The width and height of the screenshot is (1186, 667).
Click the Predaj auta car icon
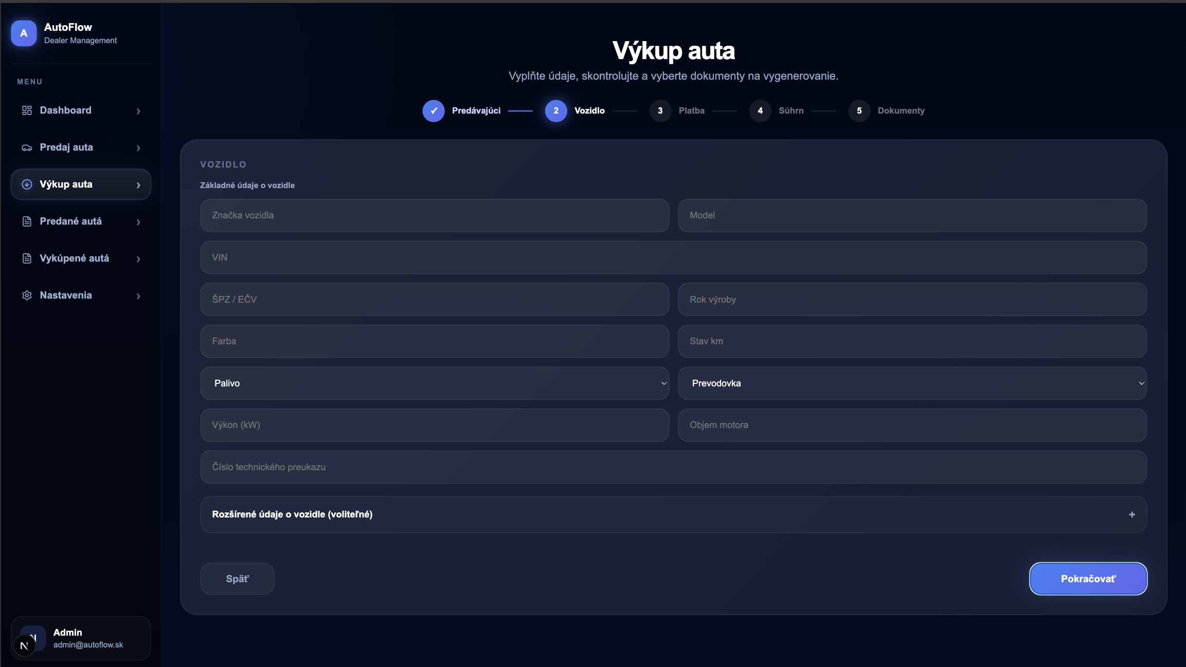coord(27,147)
